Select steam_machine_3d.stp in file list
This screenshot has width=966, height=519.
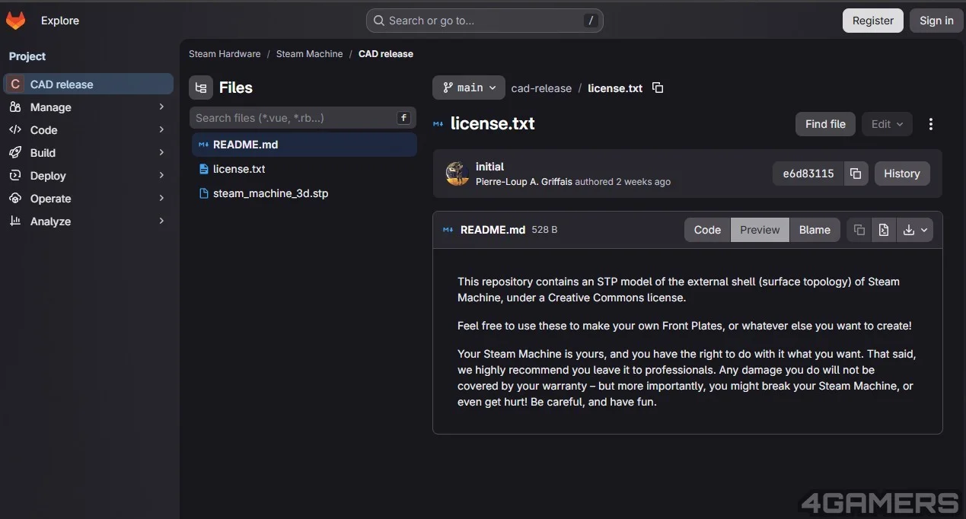(x=270, y=193)
